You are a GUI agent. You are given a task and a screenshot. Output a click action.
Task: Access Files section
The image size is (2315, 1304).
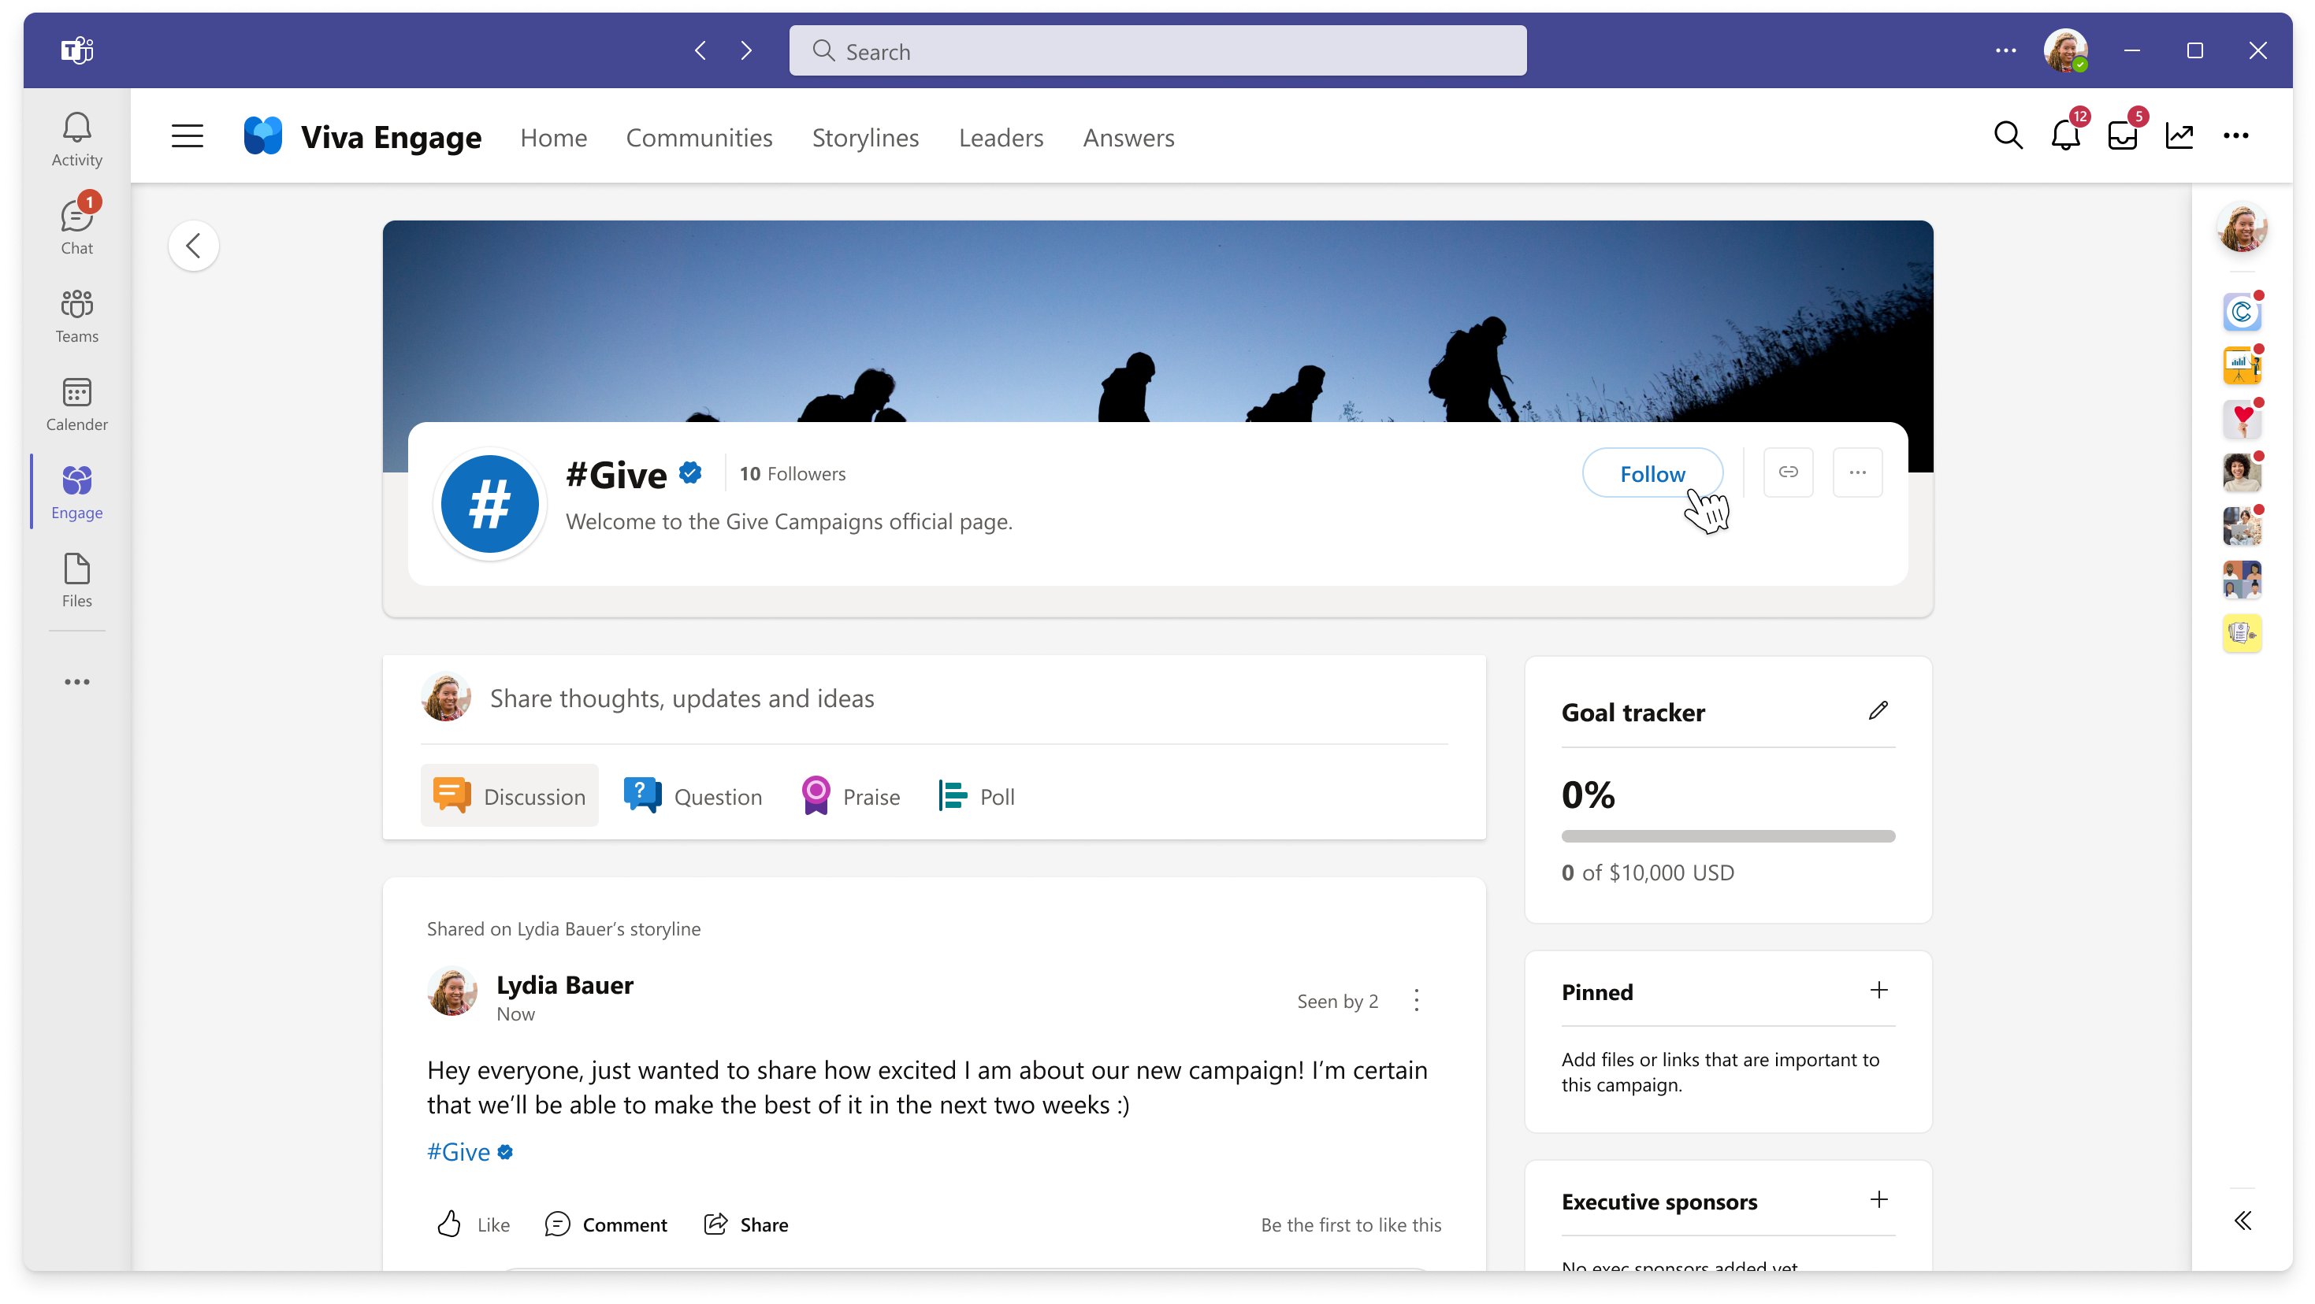(76, 580)
